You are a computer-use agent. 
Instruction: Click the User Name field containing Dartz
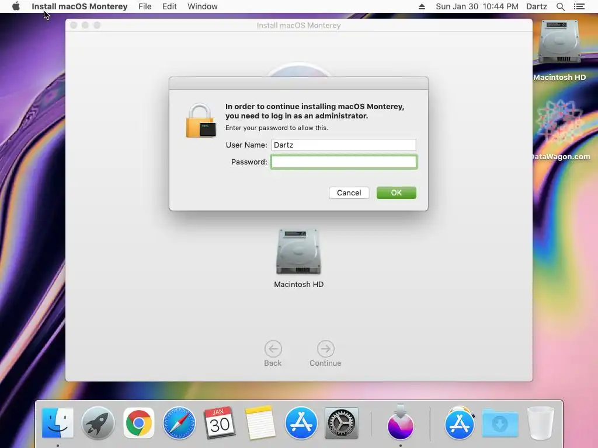click(343, 145)
